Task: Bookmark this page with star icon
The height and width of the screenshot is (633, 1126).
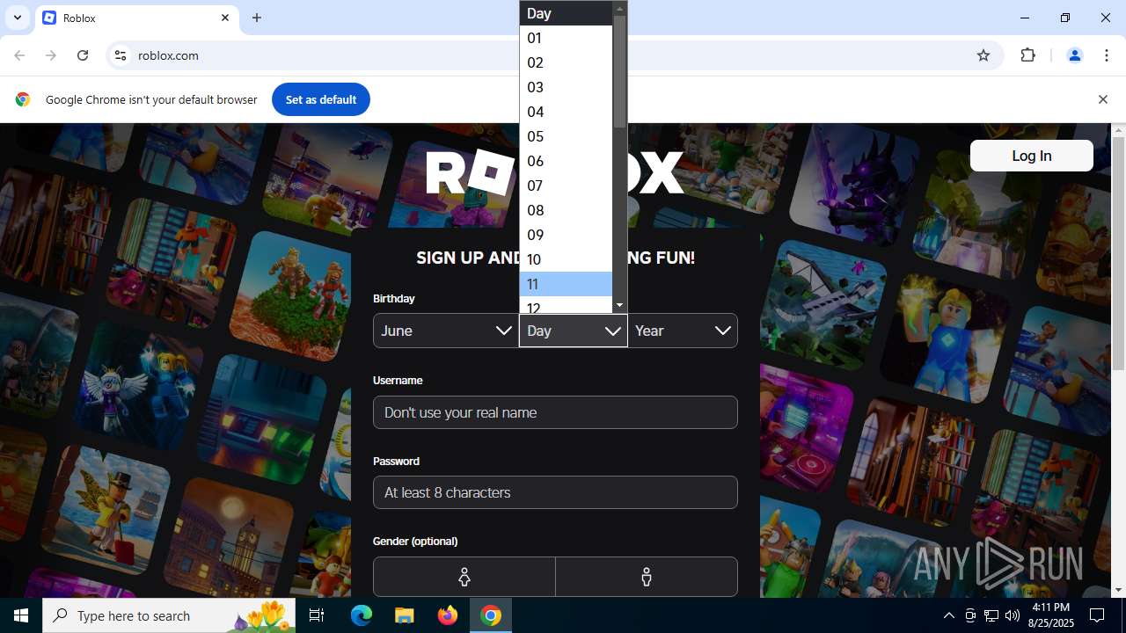Action: click(983, 55)
